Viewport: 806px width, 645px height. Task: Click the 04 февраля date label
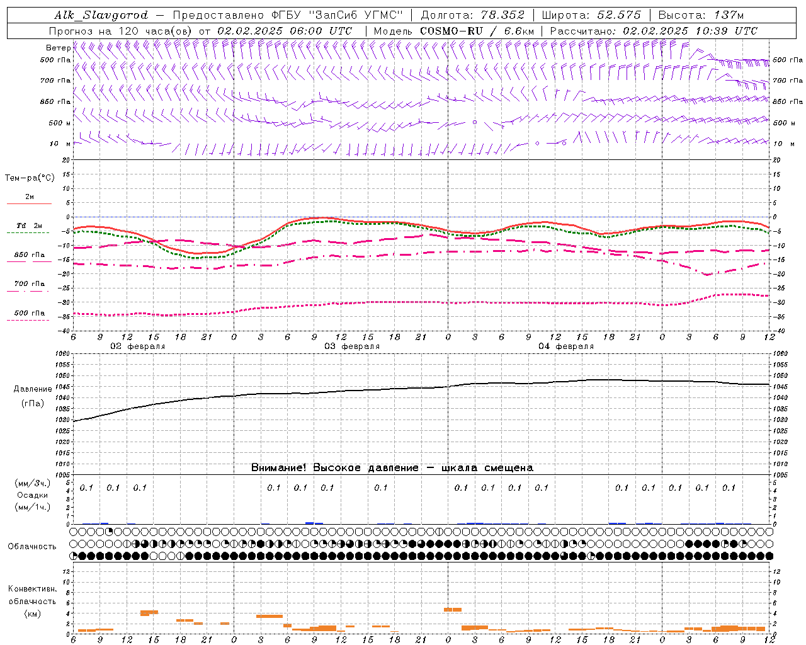tap(566, 346)
